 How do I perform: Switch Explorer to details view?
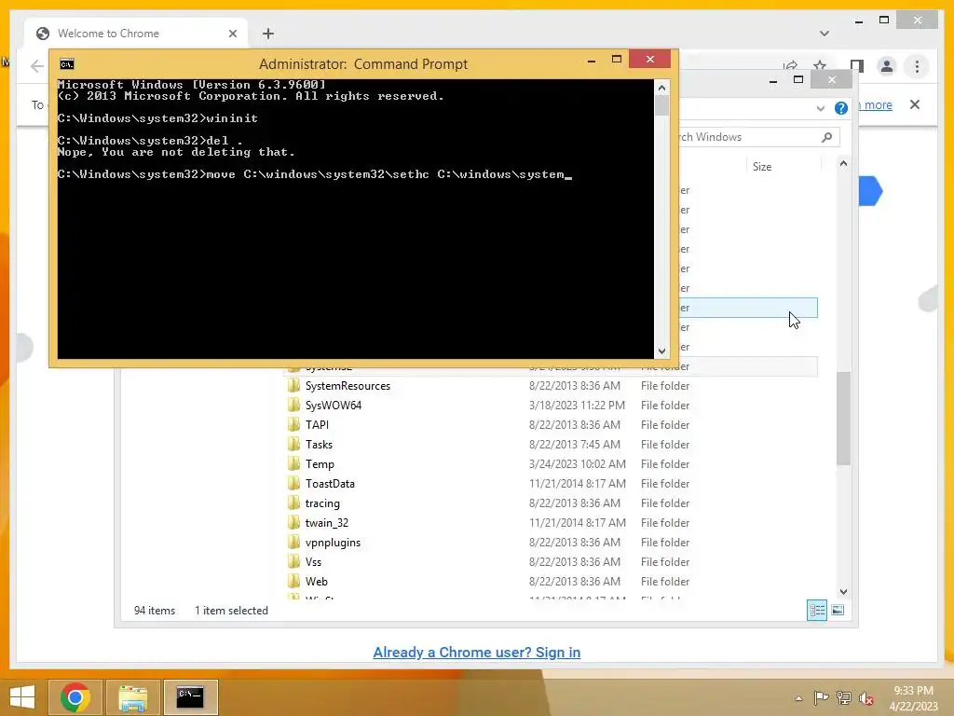pyautogui.click(x=816, y=610)
